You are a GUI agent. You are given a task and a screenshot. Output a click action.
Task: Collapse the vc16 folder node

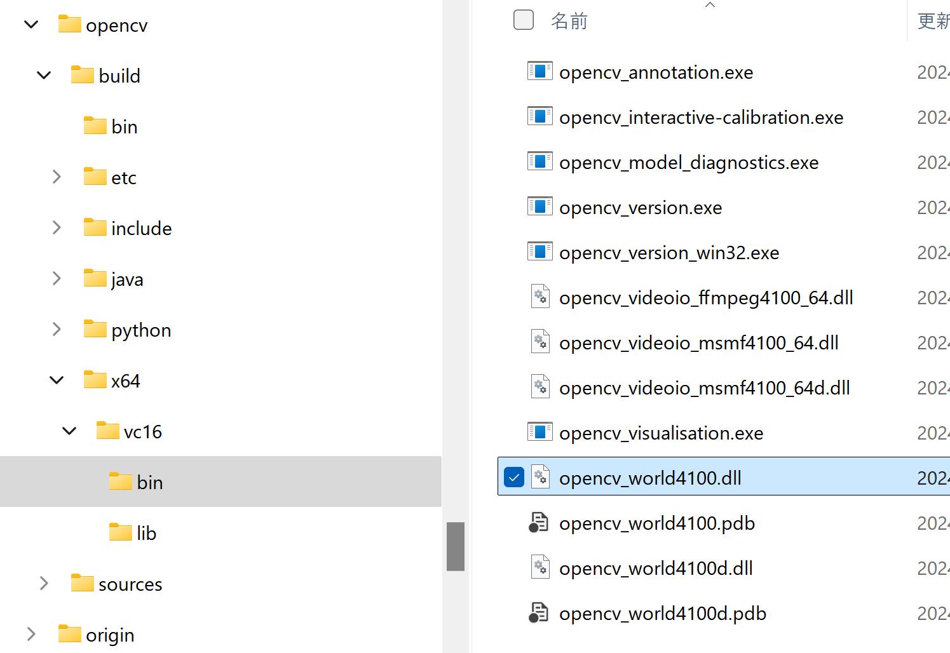pyautogui.click(x=69, y=431)
